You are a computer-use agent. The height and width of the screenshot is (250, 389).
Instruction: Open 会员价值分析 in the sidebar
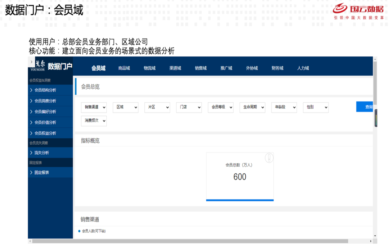pyautogui.click(x=45, y=123)
